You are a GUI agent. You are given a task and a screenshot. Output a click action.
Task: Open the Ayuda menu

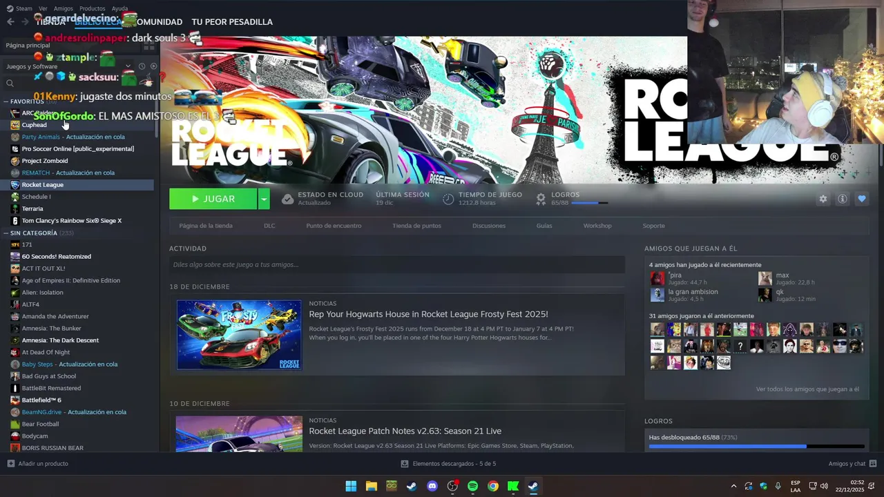pos(119,8)
